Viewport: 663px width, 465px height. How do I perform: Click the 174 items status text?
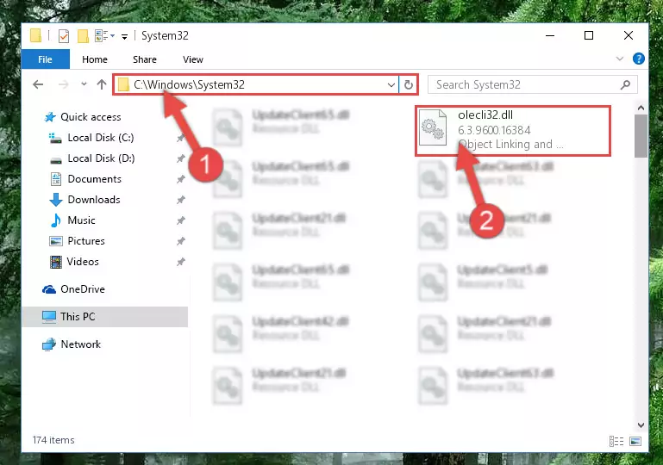point(53,440)
